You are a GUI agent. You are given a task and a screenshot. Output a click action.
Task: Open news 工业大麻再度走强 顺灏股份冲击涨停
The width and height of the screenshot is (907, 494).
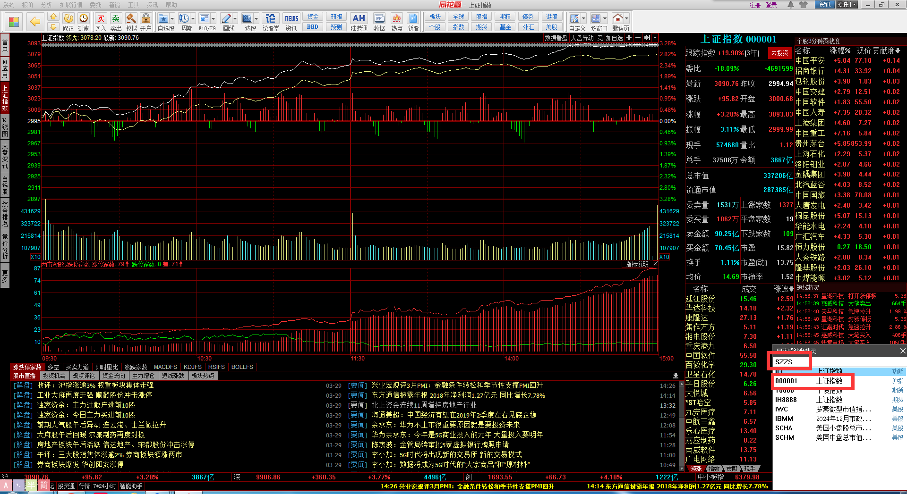click(x=94, y=395)
